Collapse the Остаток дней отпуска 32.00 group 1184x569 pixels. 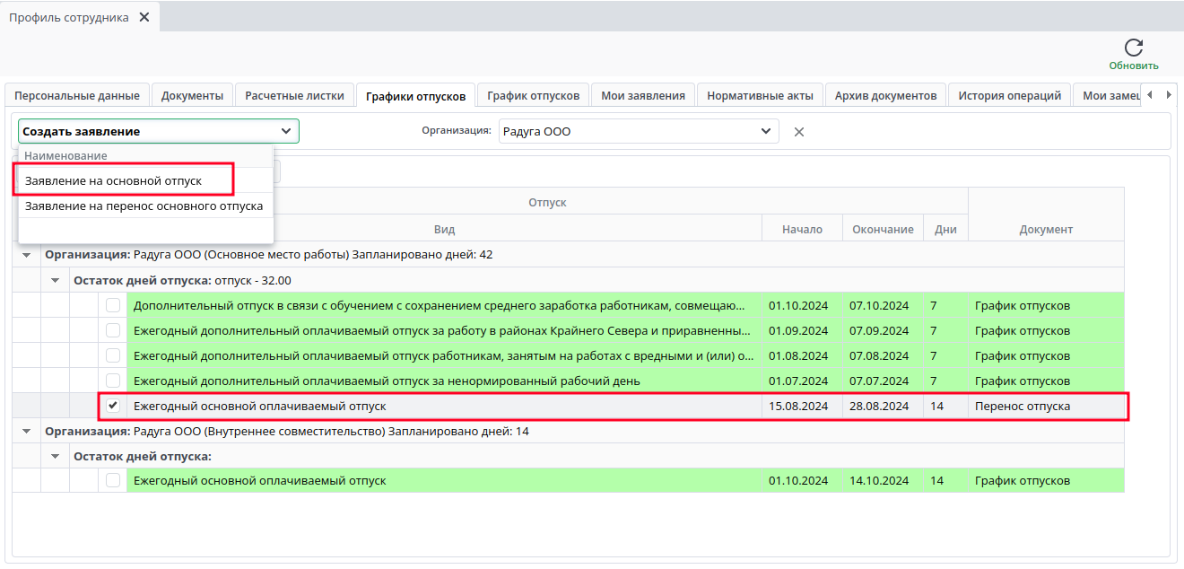(x=56, y=280)
